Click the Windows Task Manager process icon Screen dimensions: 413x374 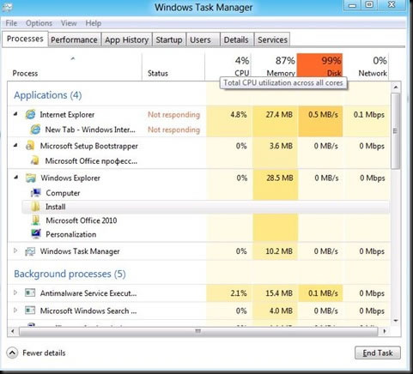coord(30,251)
